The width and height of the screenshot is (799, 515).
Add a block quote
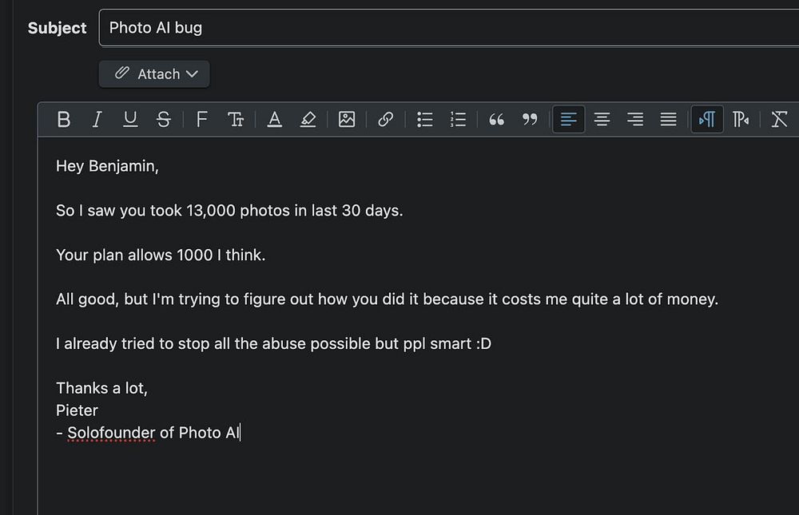496,120
